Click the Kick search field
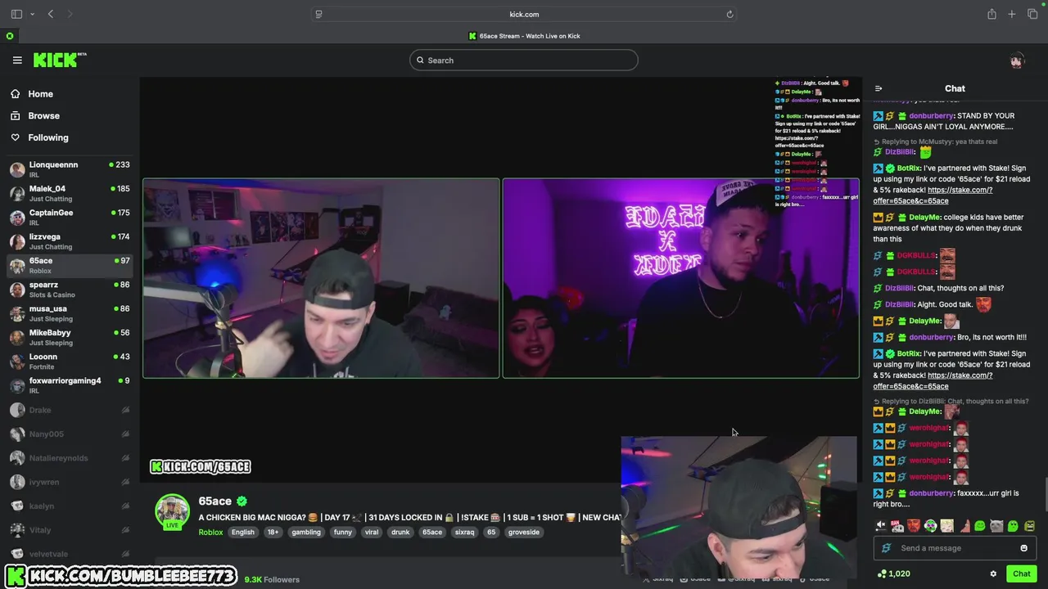 524,60
